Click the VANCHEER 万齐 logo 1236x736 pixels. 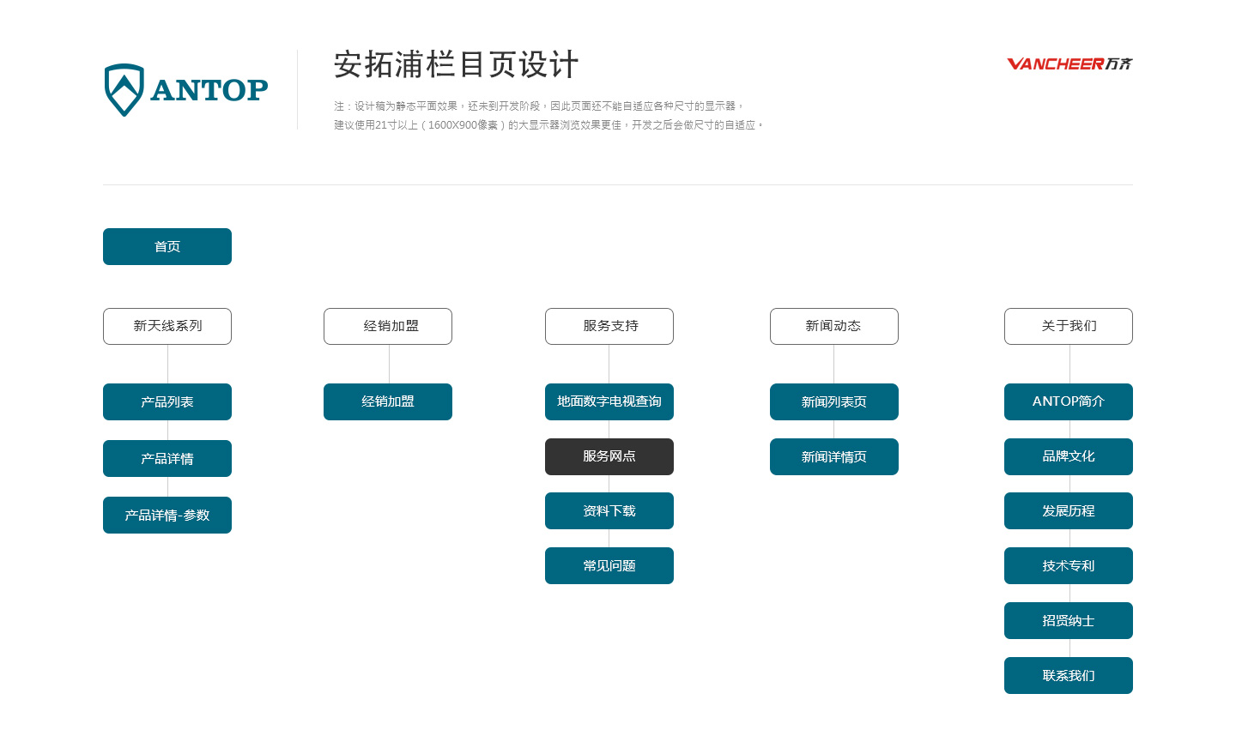pos(1069,63)
